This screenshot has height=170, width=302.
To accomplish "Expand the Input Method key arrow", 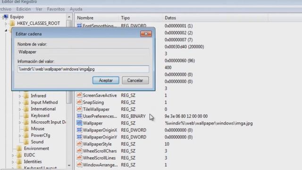I will [x=20, y=103].
